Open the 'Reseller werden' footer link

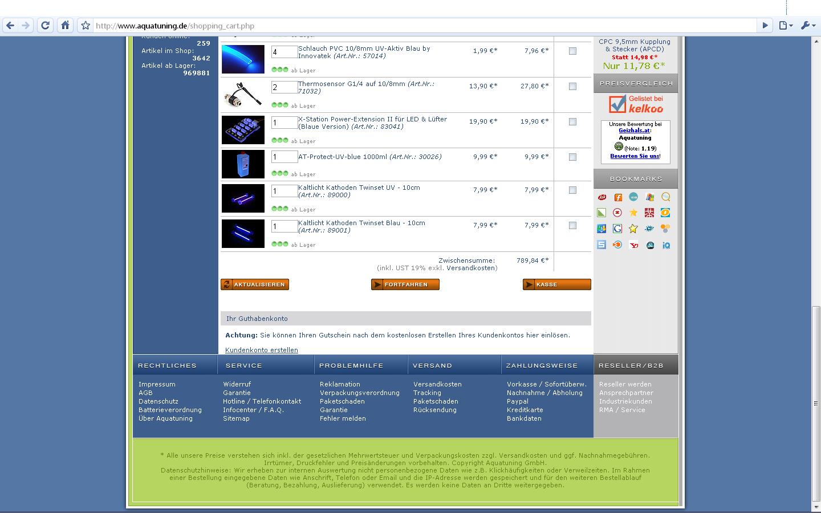pyautogui.click(x=625, y=384)
